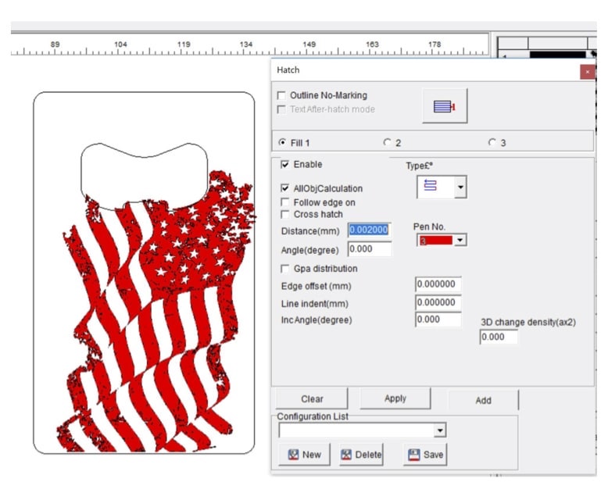The width and height of the screenshot is (608, 500).
Task: Select fill option 2 radio button
Action: pyautogui.click(x=387, y=143)
